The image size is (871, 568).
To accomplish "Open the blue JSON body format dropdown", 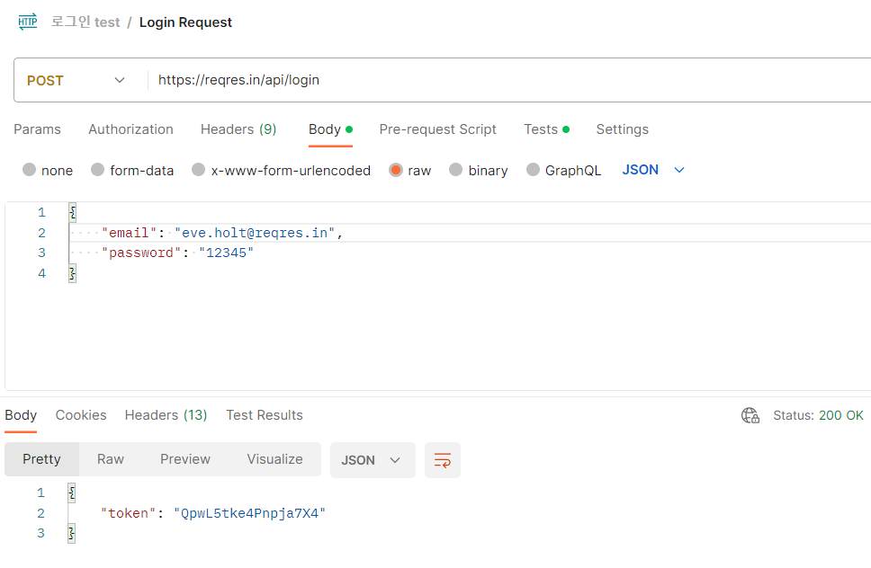I will tap(653, 170).
